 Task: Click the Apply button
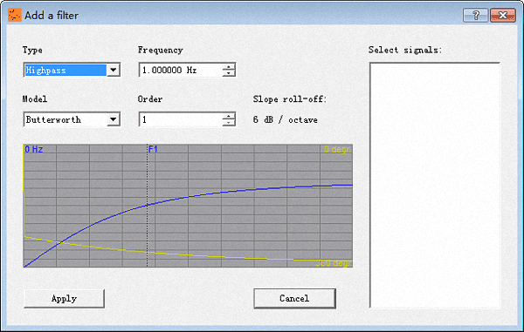[x=64, y=298]
